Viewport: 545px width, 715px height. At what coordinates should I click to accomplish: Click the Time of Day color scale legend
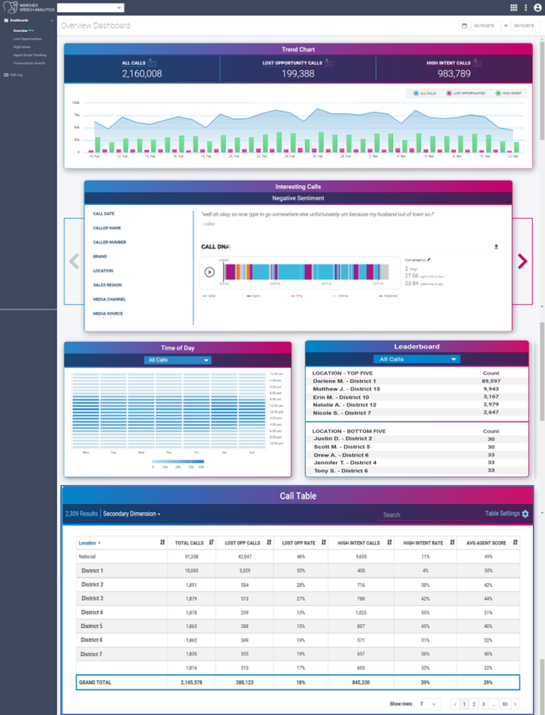point(178,461)
